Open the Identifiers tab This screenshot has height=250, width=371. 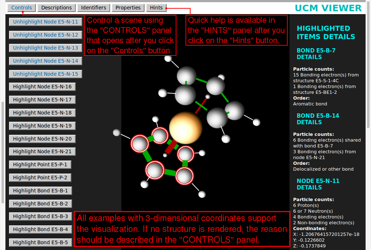point(93,8)
